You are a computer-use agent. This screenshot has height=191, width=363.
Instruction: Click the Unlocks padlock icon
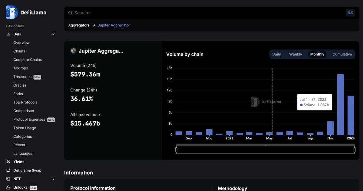(x=8, y=187)
